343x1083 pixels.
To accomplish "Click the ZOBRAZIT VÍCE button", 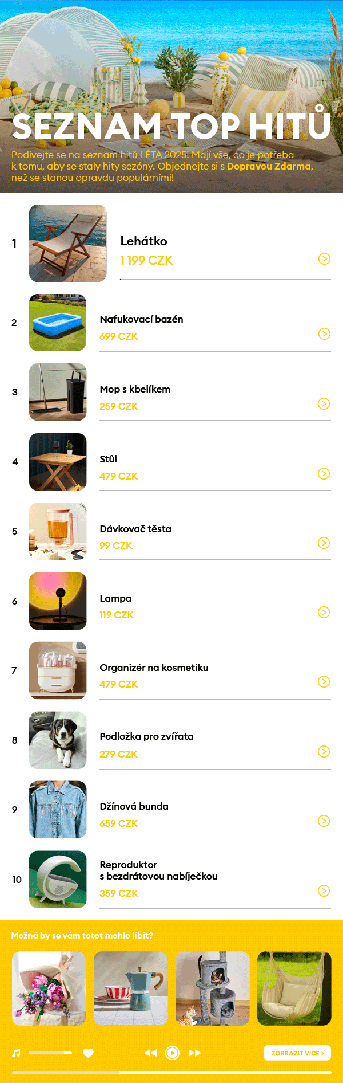I will 297,1053.
